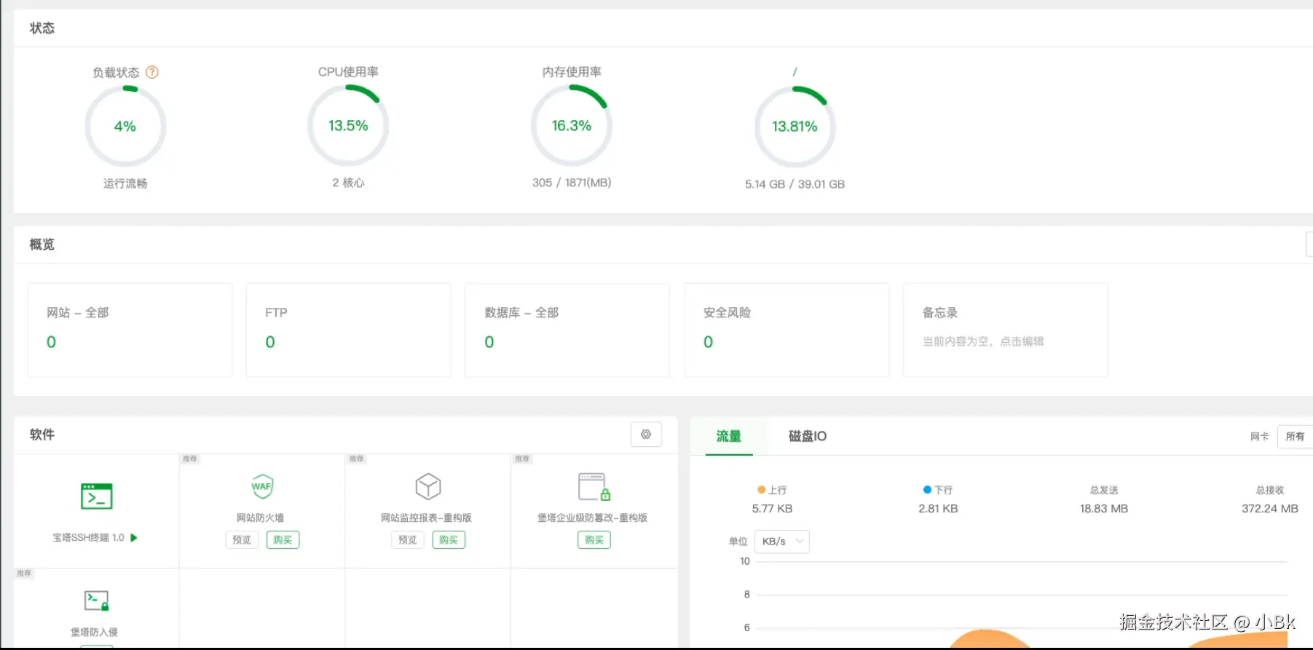Image resolution: width=1313 pixels, height=650 pixels.
Task: Click the 堡塔企业级防篡改 lock window icon
Action: click(594, 486)
